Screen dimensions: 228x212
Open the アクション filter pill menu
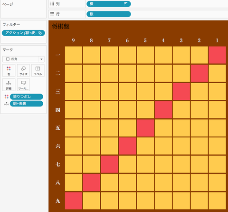23,33
